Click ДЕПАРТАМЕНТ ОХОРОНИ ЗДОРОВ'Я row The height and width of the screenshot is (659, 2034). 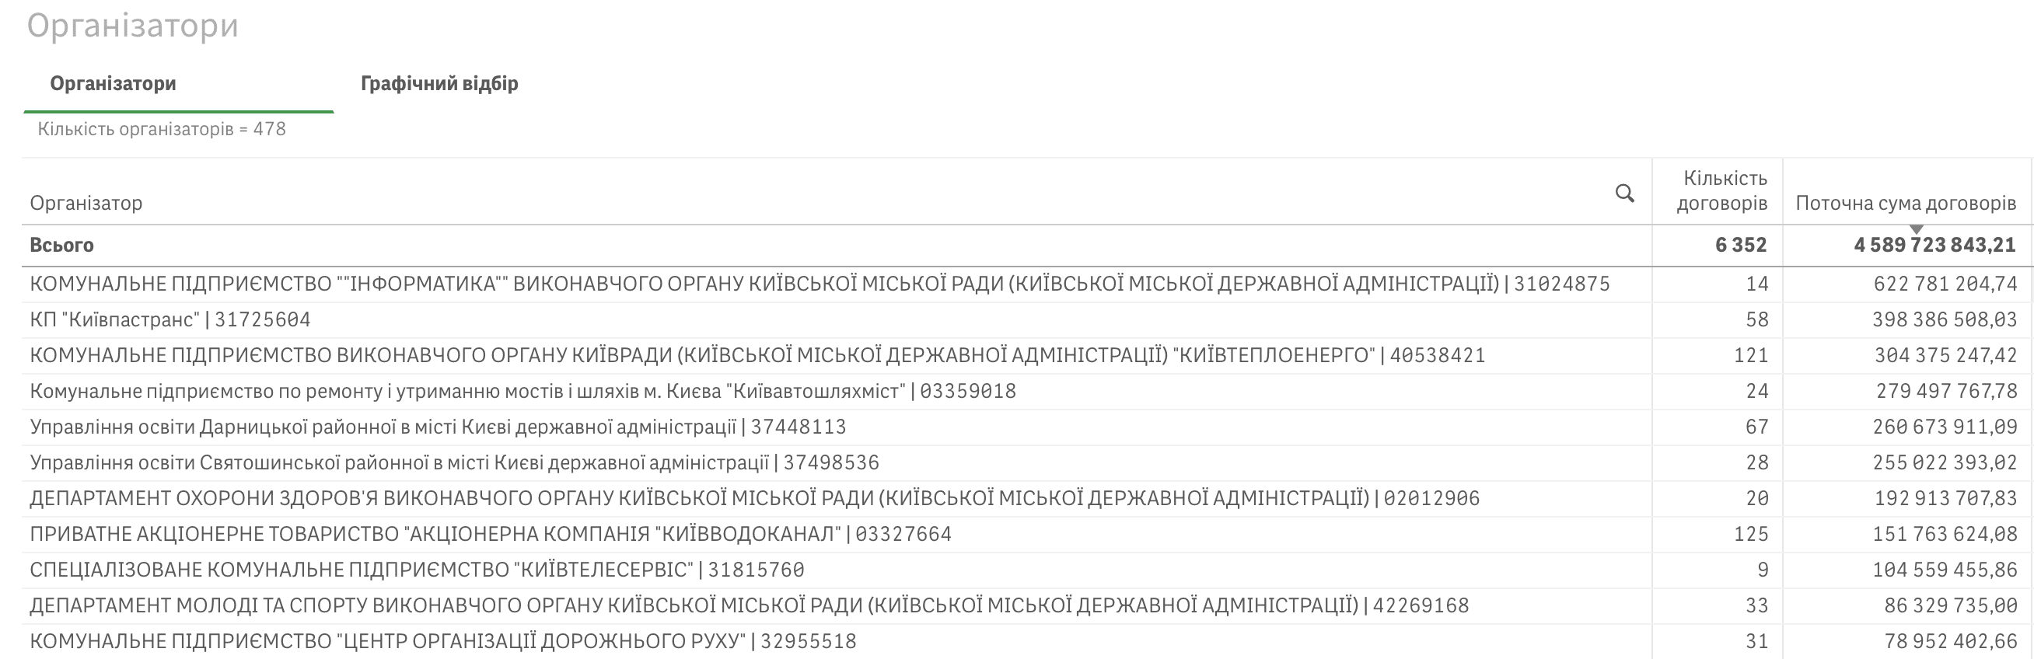click(x=754, y=499)
